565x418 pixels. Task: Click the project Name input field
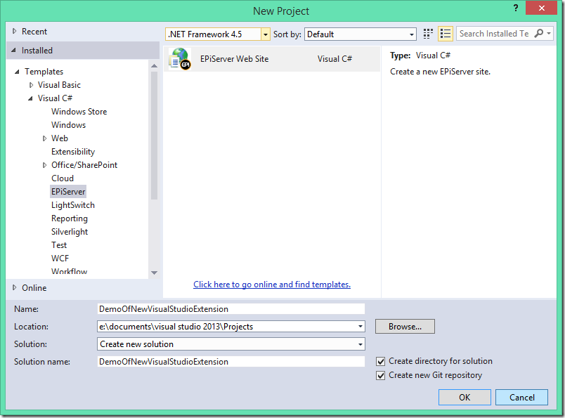click(x=231, y=309)
